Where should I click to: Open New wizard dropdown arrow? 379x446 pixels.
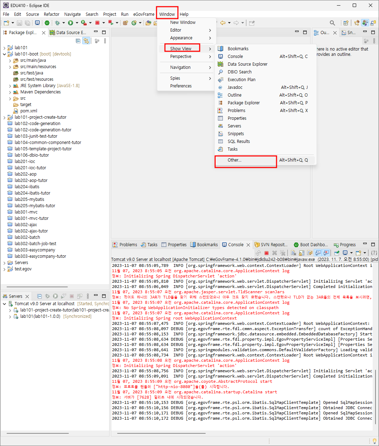tap(13, 23)
